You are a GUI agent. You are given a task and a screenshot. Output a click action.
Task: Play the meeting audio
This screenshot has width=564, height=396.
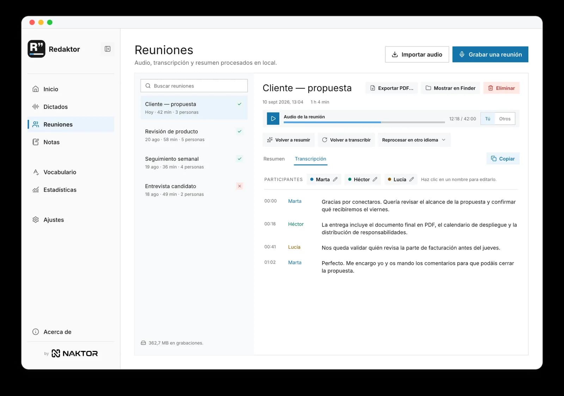[x=273, y=119]
